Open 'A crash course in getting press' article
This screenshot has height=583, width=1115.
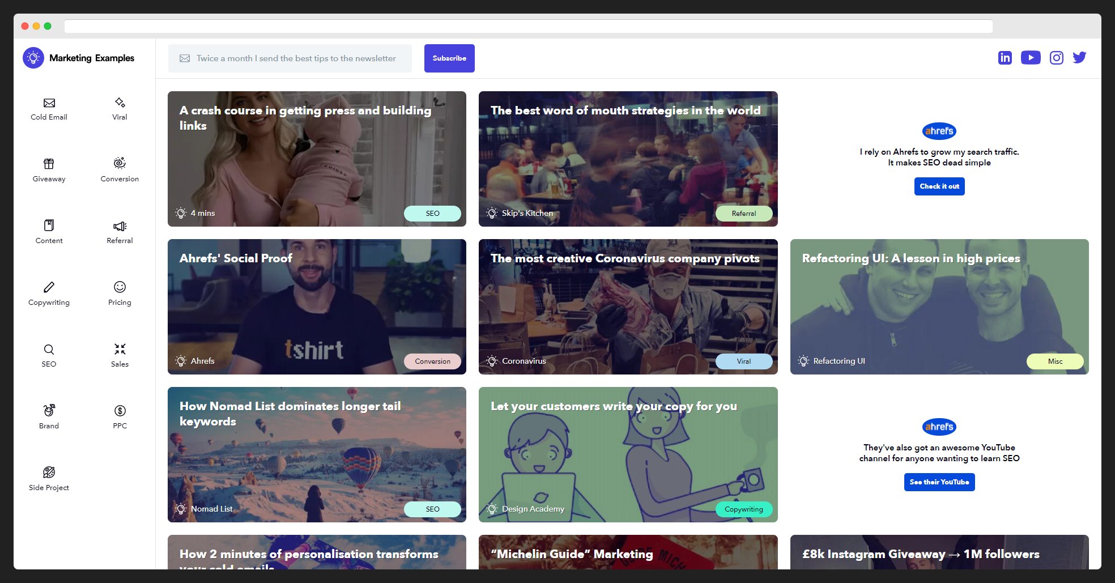[317, 159]
